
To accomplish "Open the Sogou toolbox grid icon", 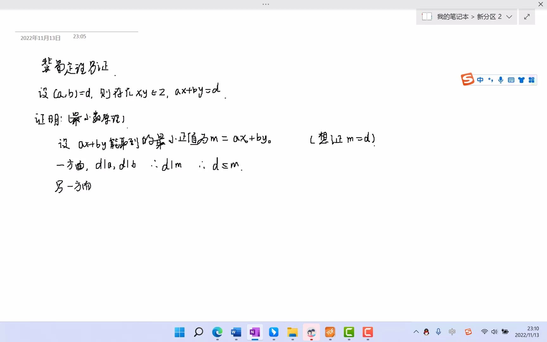I will [531, 80].
